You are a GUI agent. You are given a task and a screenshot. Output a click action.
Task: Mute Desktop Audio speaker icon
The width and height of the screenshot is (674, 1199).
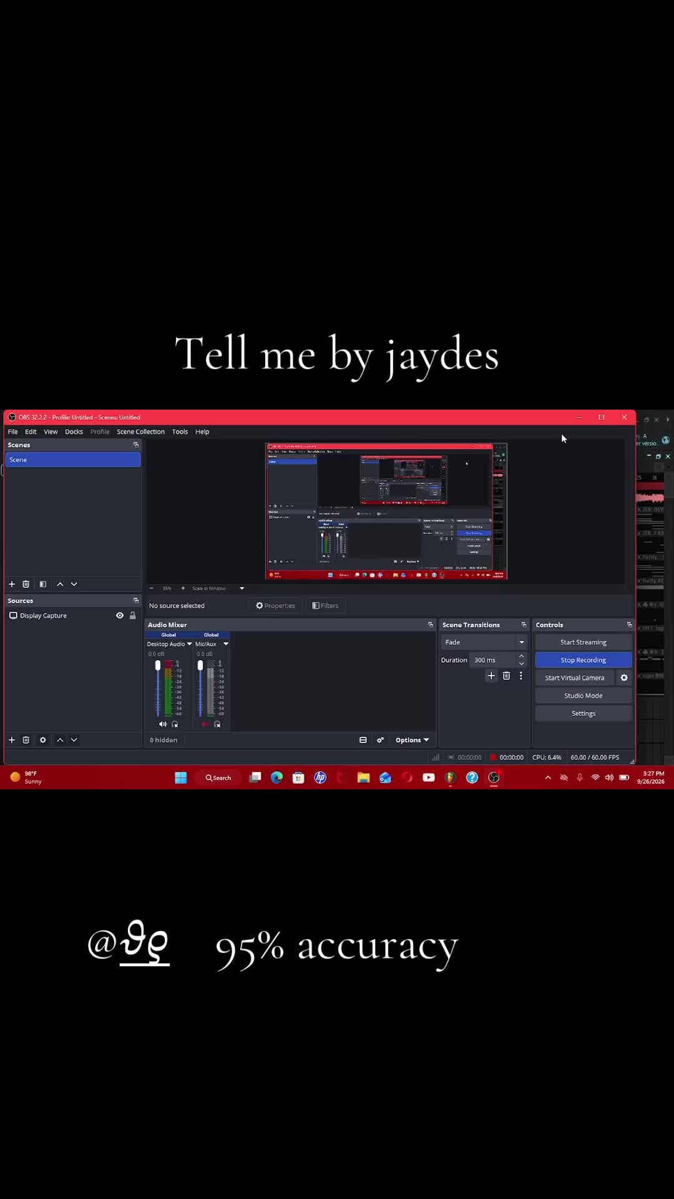[163, 724]
